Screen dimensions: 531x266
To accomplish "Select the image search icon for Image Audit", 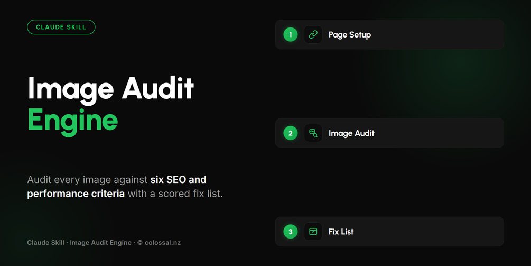I will [x=313, y=133].
